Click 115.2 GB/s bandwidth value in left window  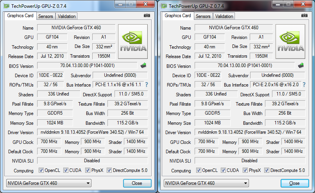point(127,123)
